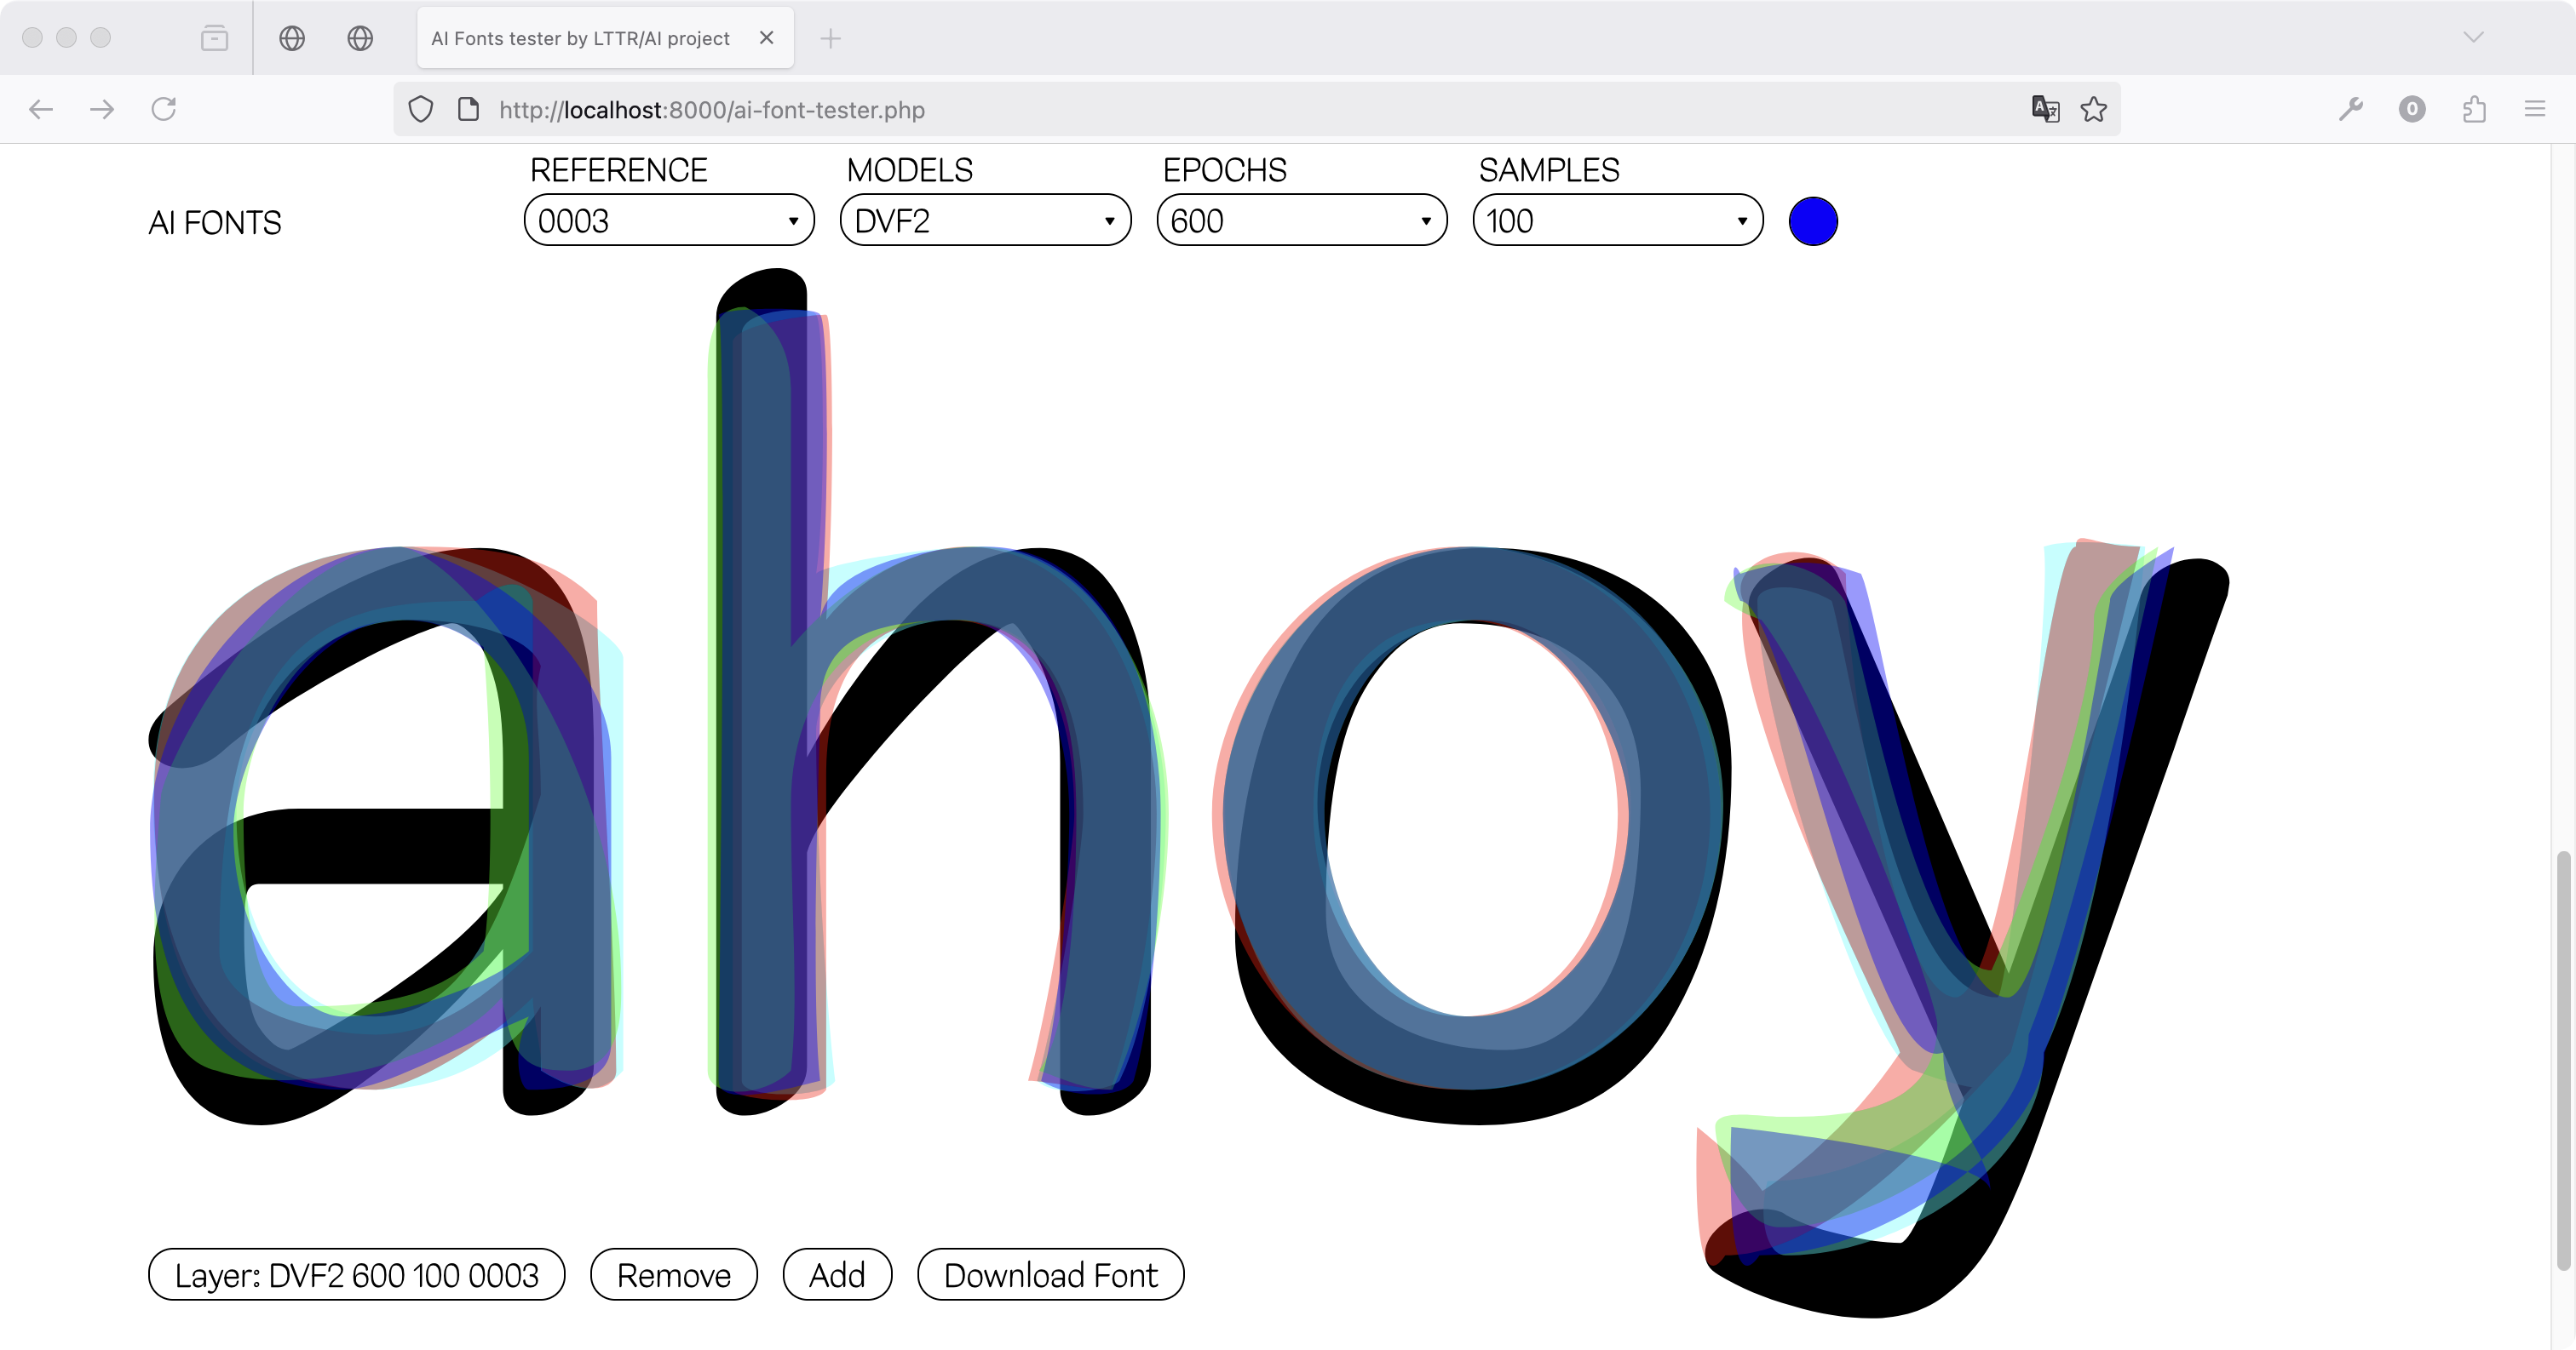Select the first pinned globe tab
The height and width of the screenshot is (1350, 2576).
tap(292, 38)
